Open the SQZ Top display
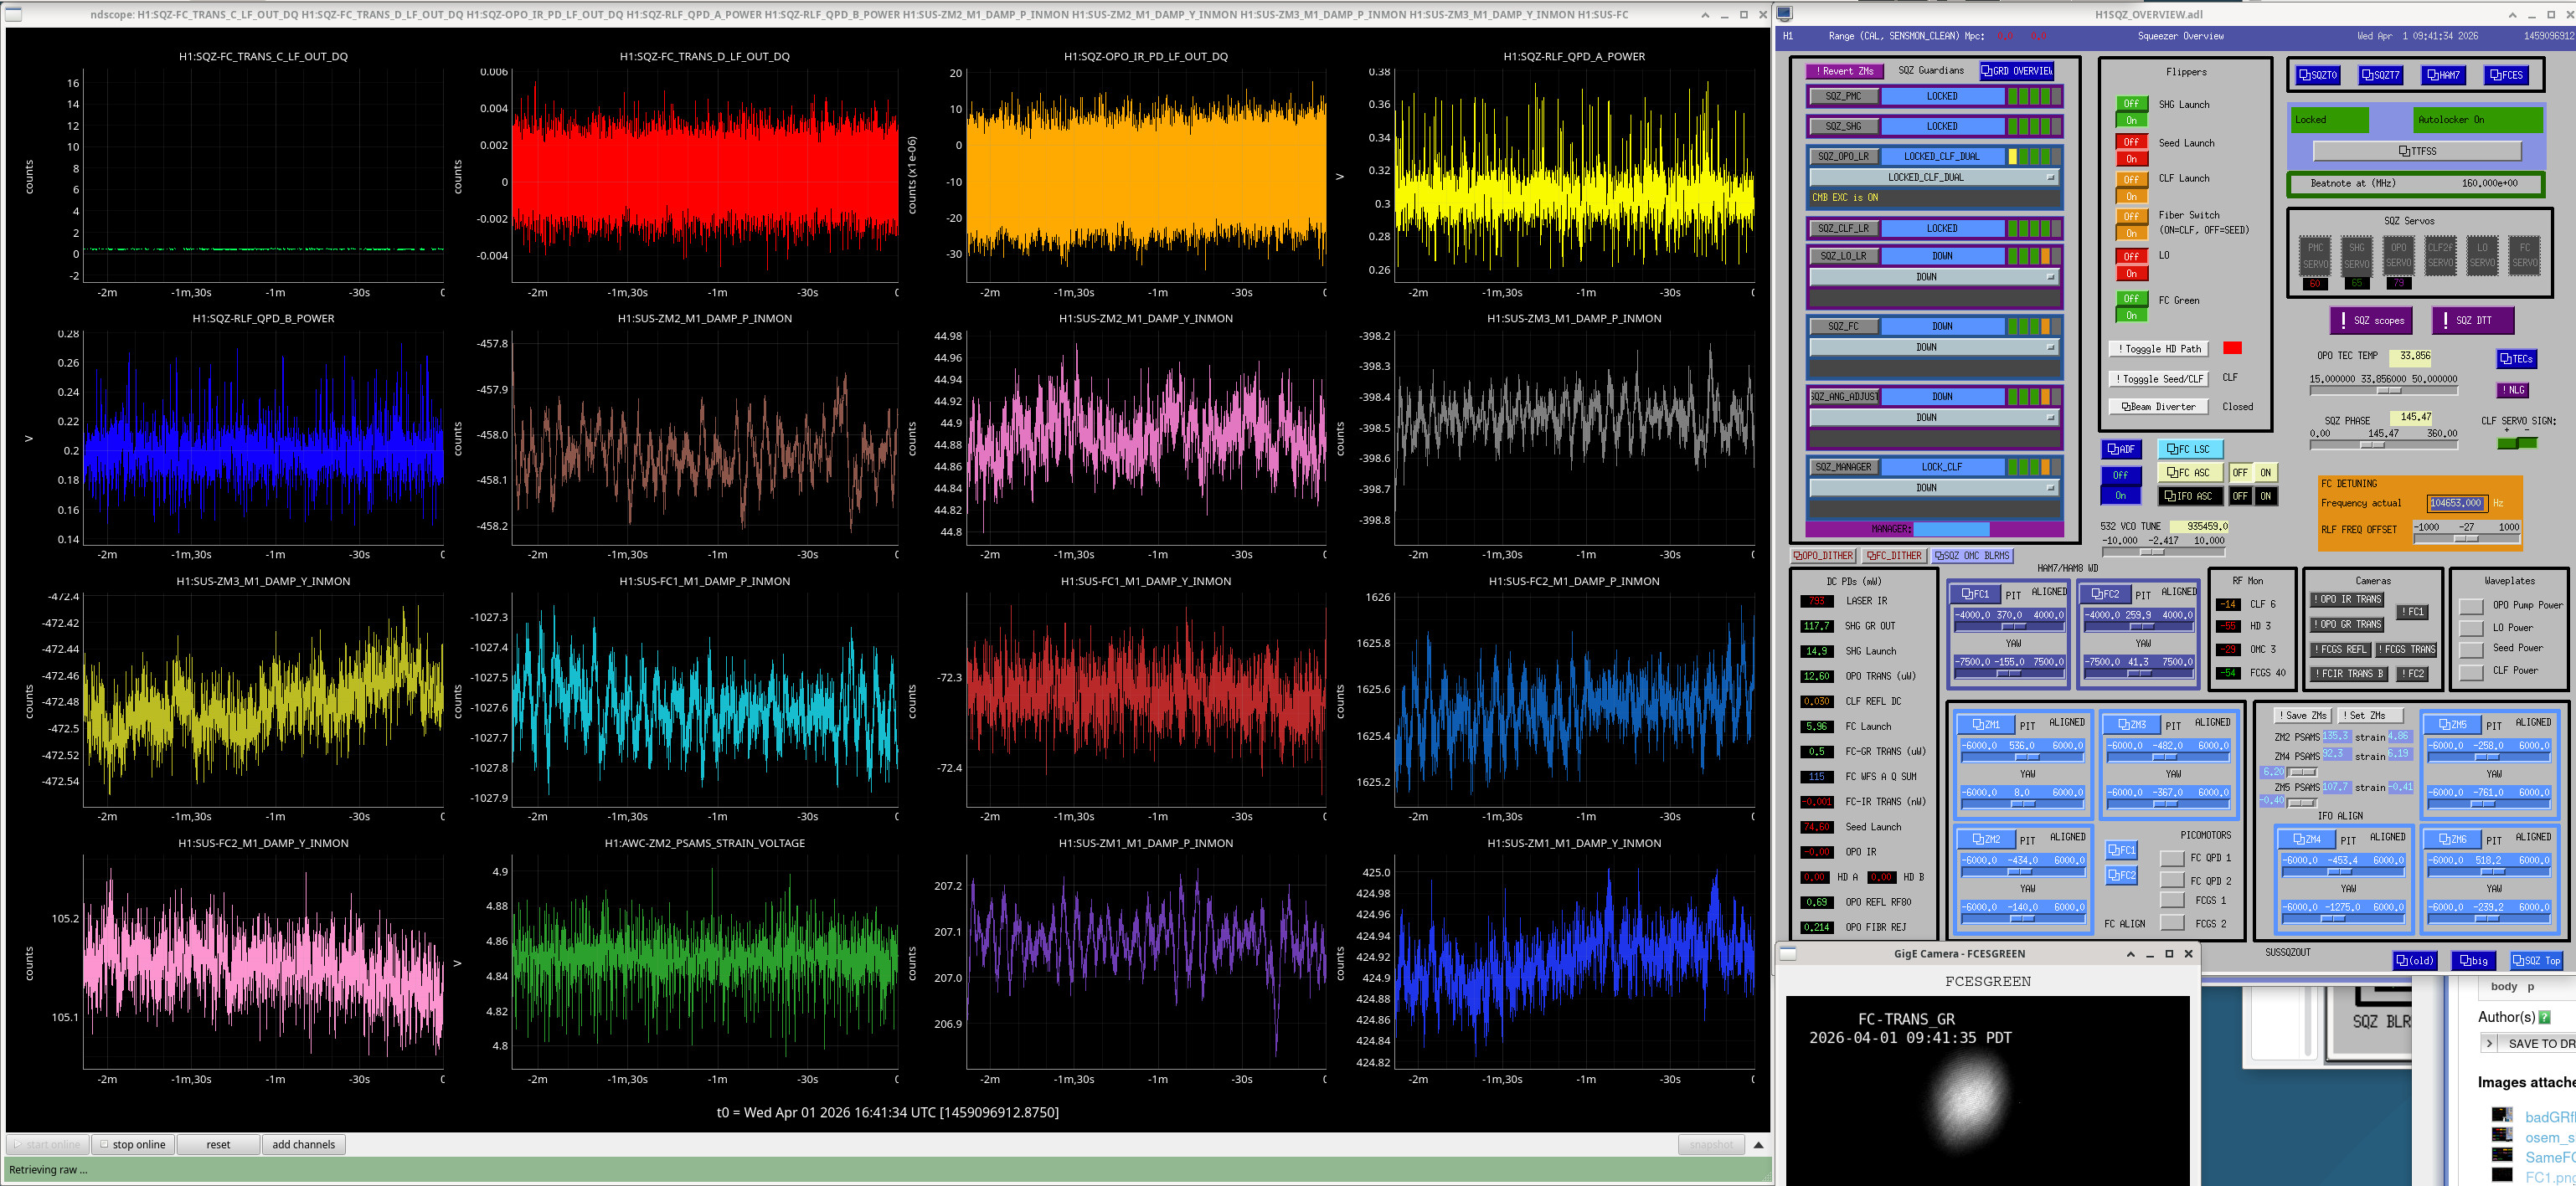Viewport: 2576px width, 1186px height. pyautogui.click(x=2535, y=961)
